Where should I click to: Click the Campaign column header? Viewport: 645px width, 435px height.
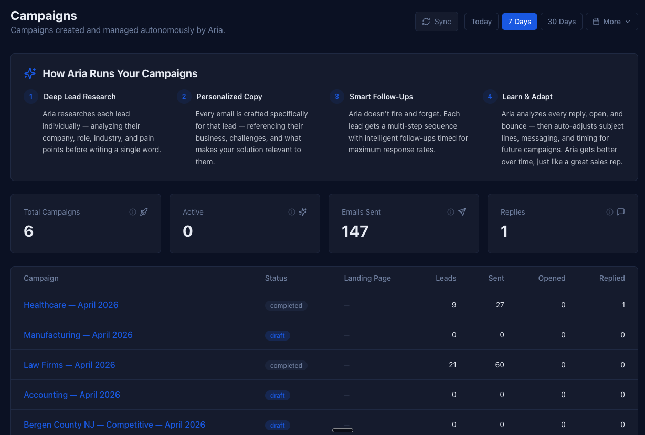(41, 278)
